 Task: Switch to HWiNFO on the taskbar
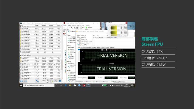pos(88,85)
